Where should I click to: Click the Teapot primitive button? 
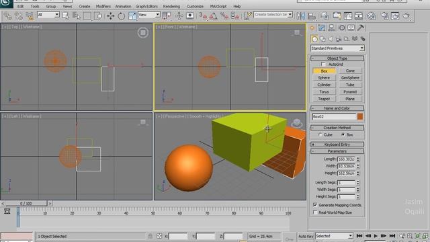pos(324,99)
